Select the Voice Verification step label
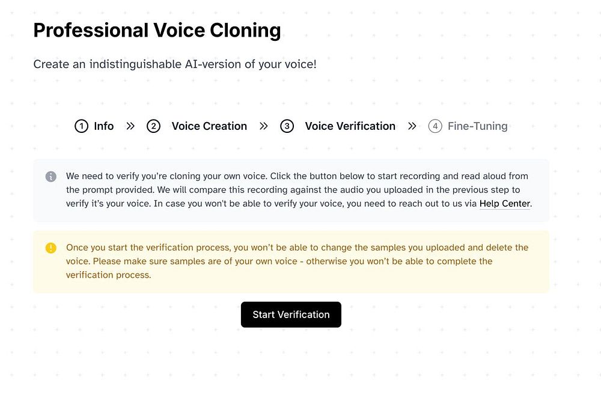This screenshot has width=601, height=395. (350, 126)
